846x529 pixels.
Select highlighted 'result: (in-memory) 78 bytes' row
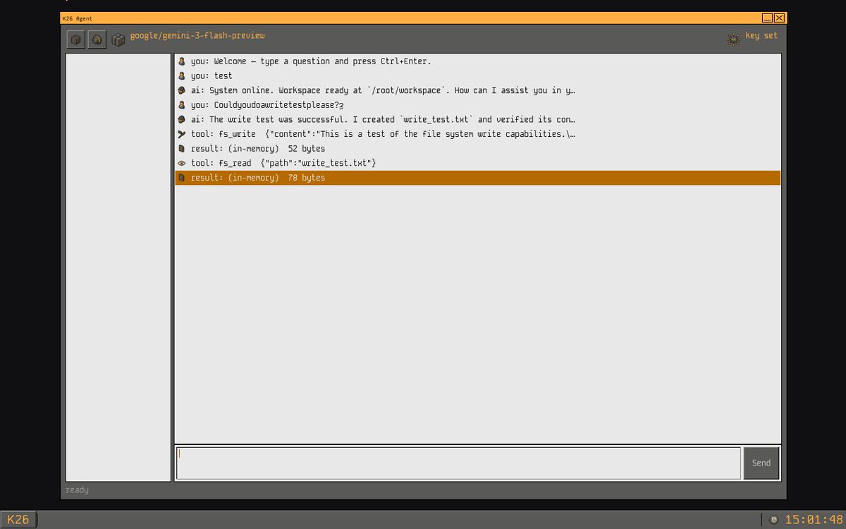(478, 178)
